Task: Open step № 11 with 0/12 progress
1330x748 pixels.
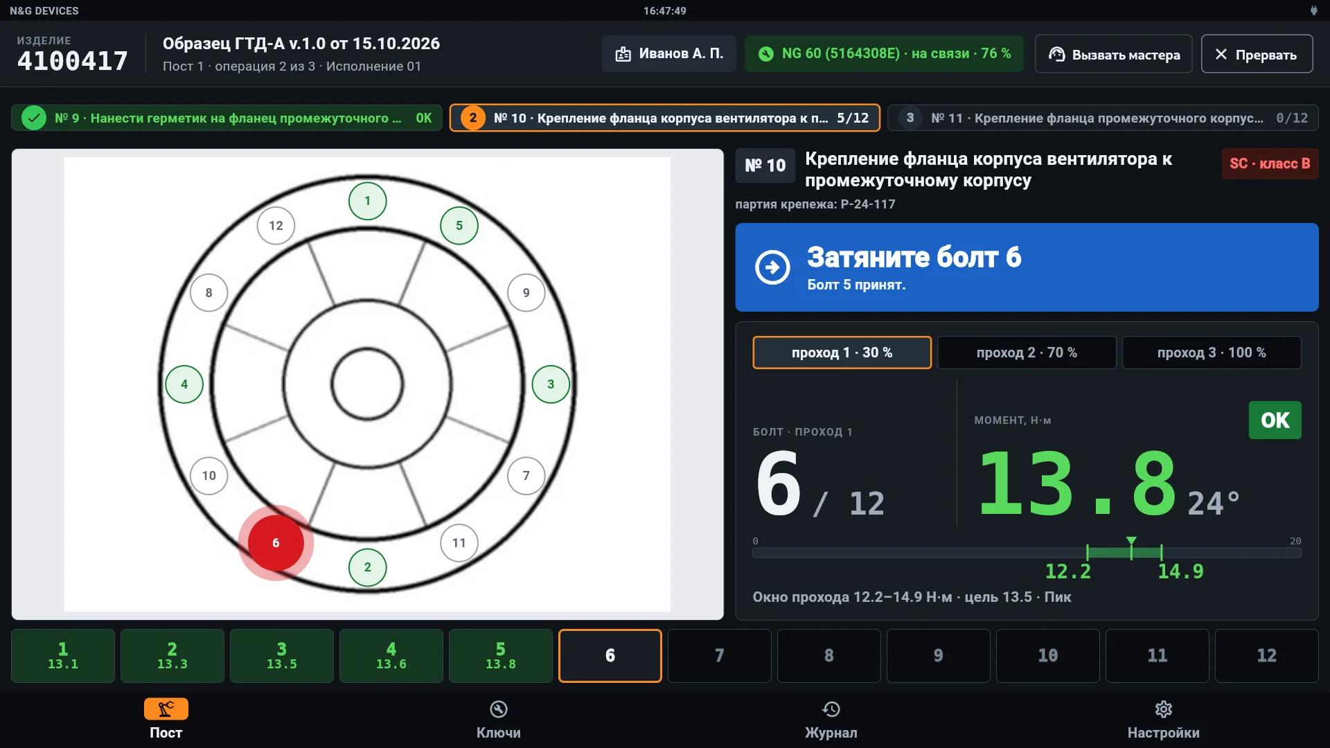Action: click(x=1103, y=118)
